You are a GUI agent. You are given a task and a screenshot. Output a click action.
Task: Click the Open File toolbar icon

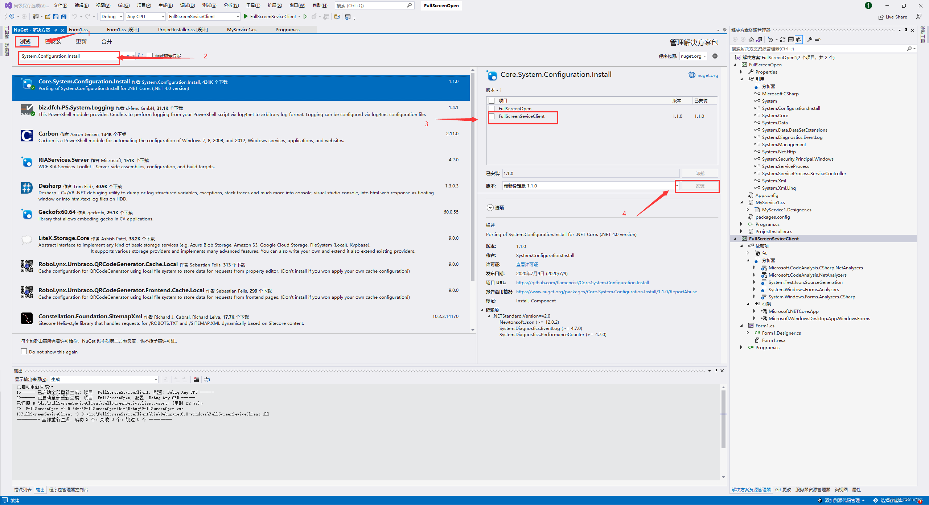[48, 17]
